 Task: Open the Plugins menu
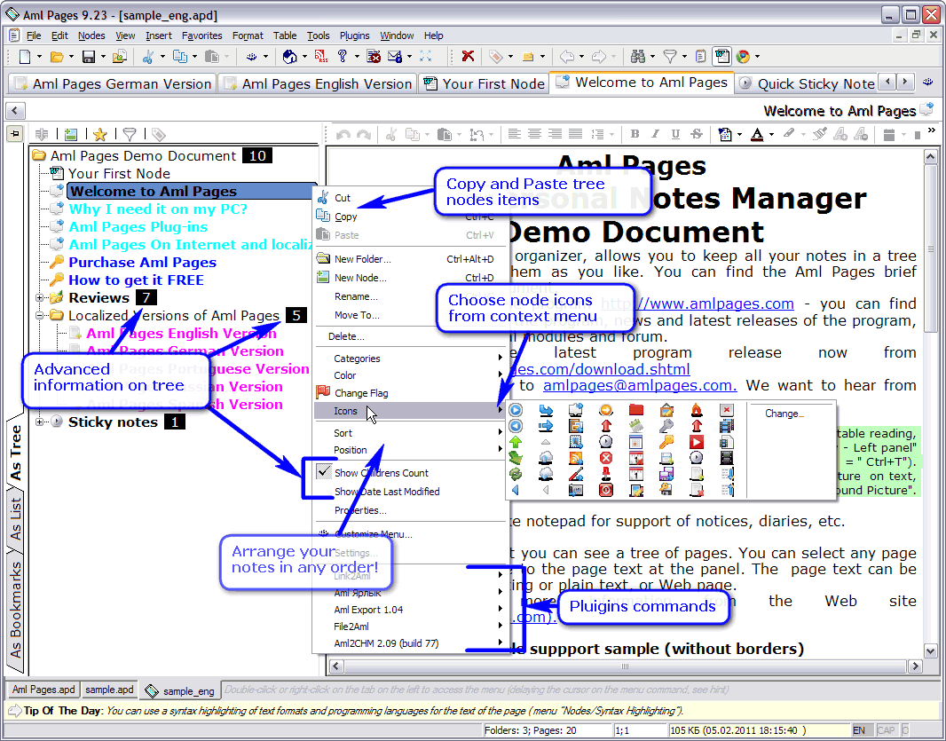354,35
